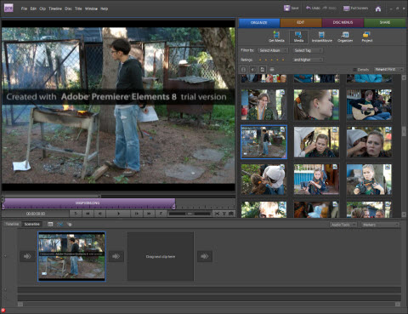408x314 pixels.
Task: Click the Media view icon
Action: click(x=298, y=37)
